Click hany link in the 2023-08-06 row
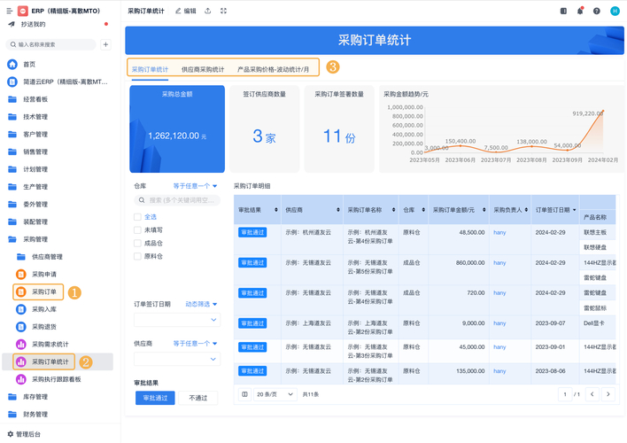 click(499, 371)
